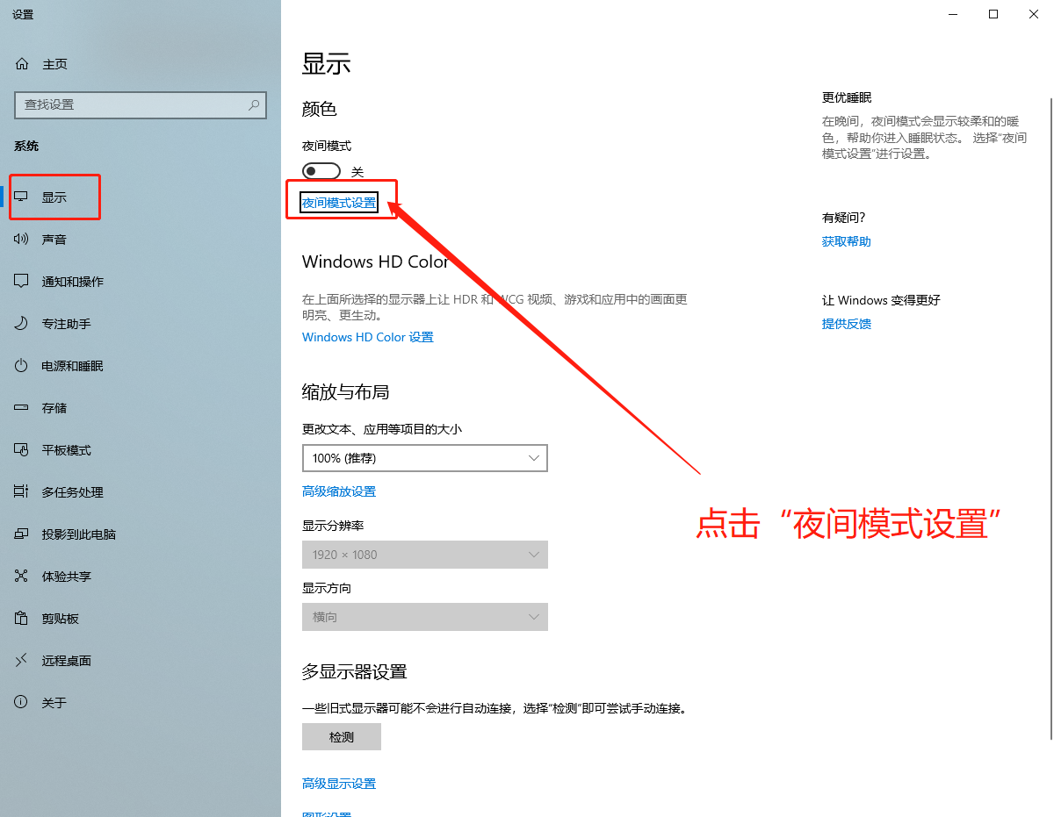Screen dimensions: 1054x817
Task: Open the 100% (推荐) scaling dropdown
Action: point(425,458)
